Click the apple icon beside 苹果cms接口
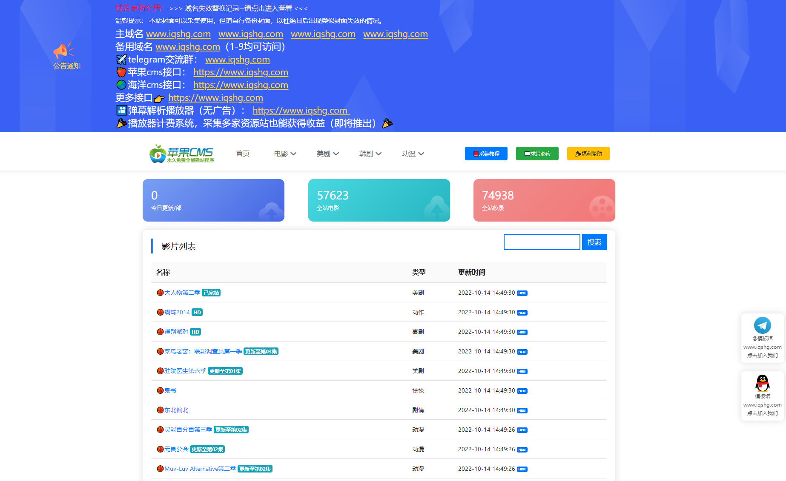The height and width of the screenshot is (481, 786). (121, 72)
